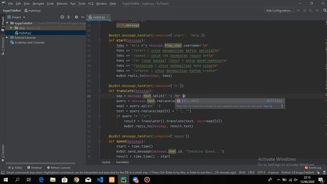This screenshot has width=327, height=184.
Task: Open Search Everywhere magnifier icon
Action: pyautogui.click(x=325, y=10)
